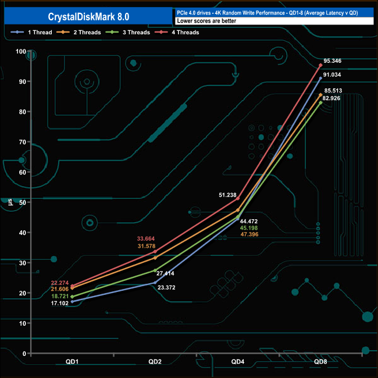Select the 44.472 data label

249,222
